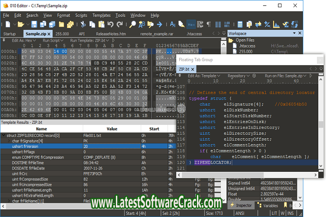Expand the char frSignature[4] tree node

click(x=9, y=141)
